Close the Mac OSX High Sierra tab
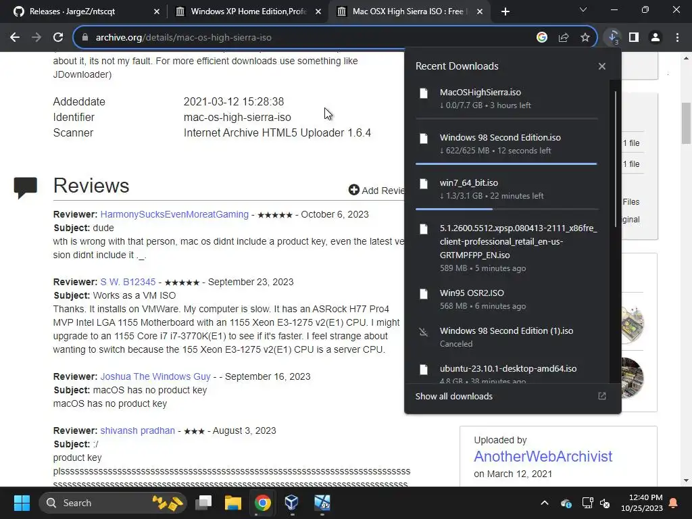 479,11
